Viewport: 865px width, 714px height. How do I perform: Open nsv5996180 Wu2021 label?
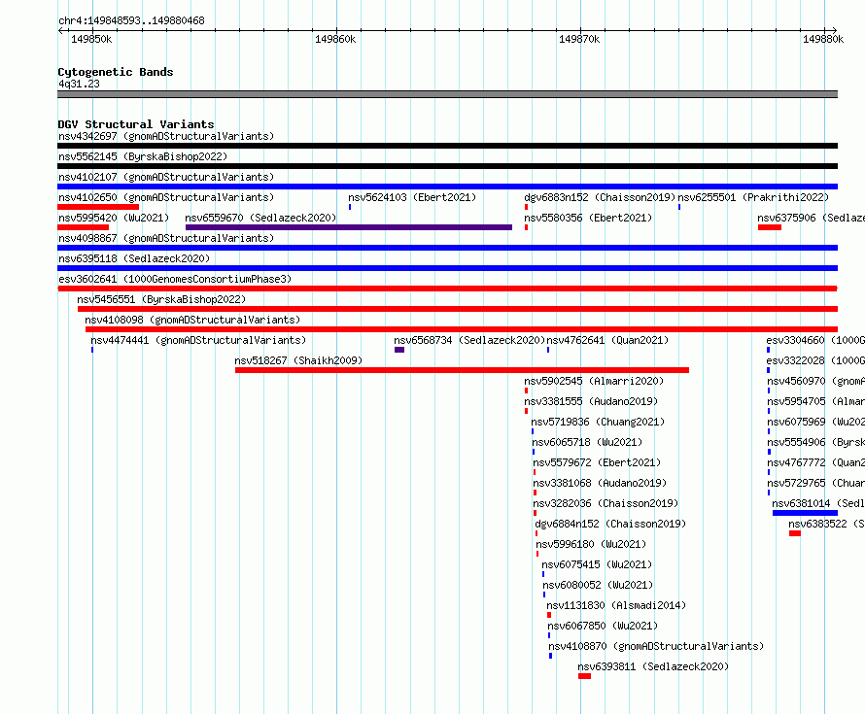[591, 544]
